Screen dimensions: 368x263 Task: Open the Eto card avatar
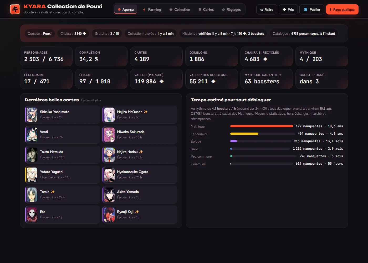coord(32,215)
